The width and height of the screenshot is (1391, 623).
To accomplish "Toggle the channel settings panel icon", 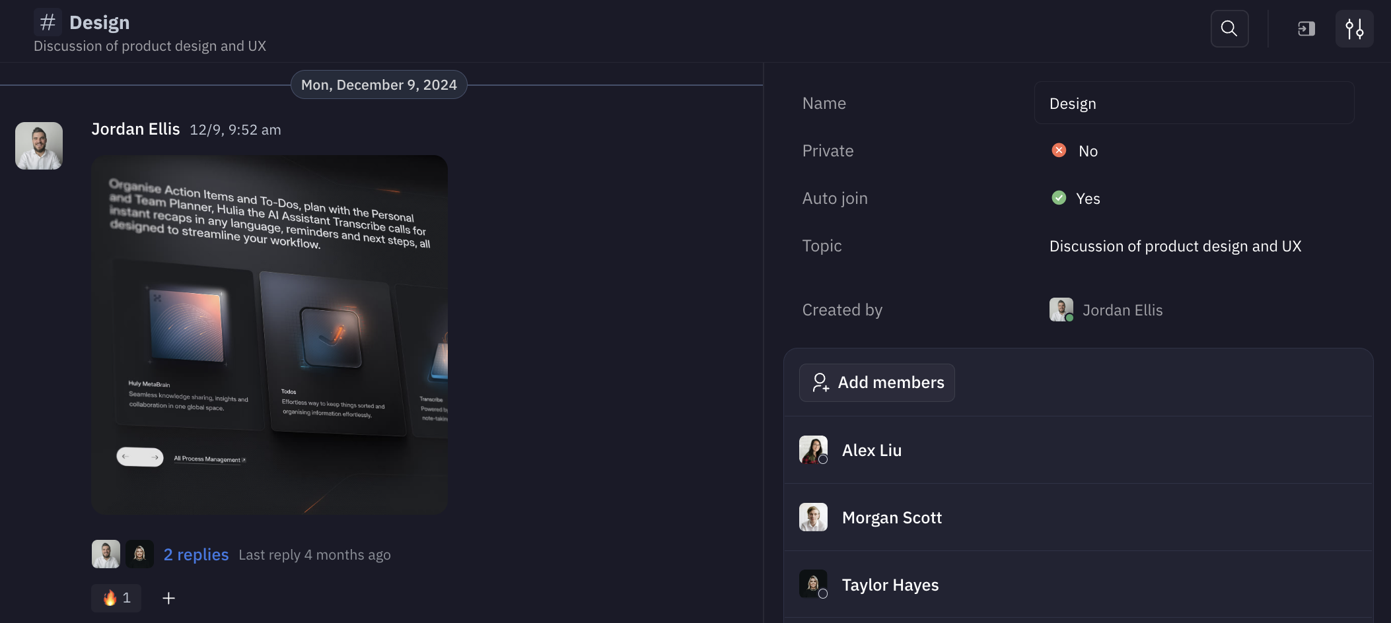I will (1354, 28).
